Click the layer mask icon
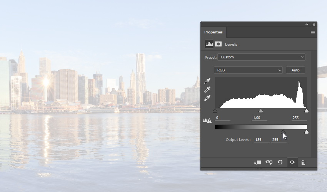 (x=219, y=44)
